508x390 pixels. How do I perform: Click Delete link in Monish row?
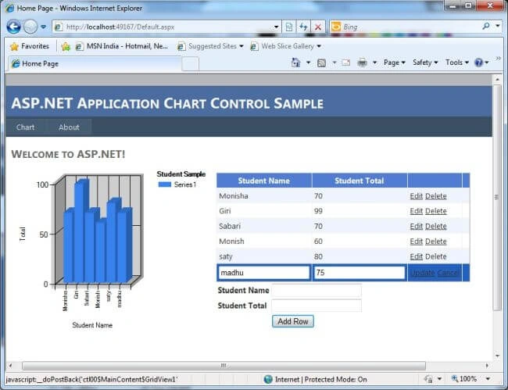coord(436,242)
